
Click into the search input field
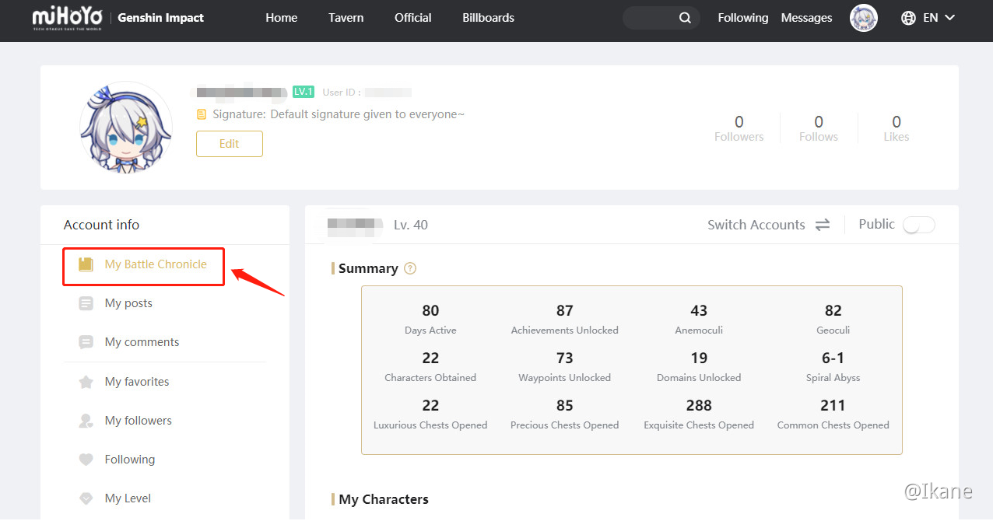pos(650,18)
